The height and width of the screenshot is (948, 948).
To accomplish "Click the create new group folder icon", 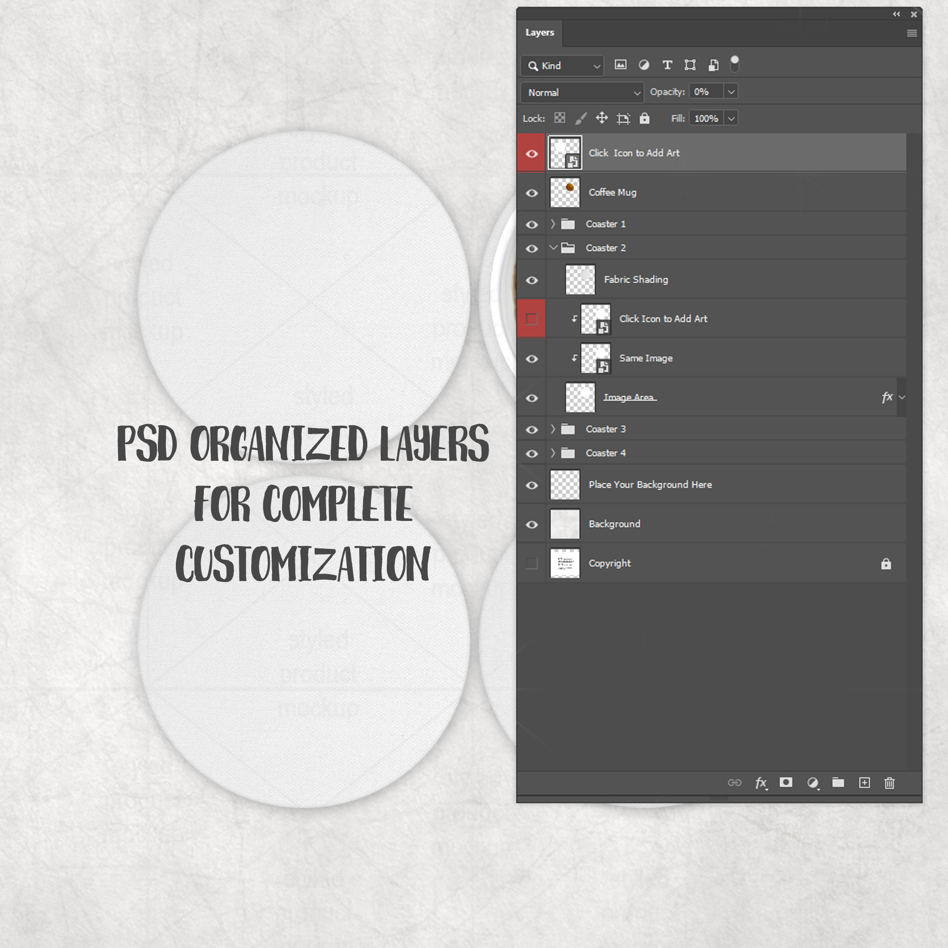I will coord(838,782).
